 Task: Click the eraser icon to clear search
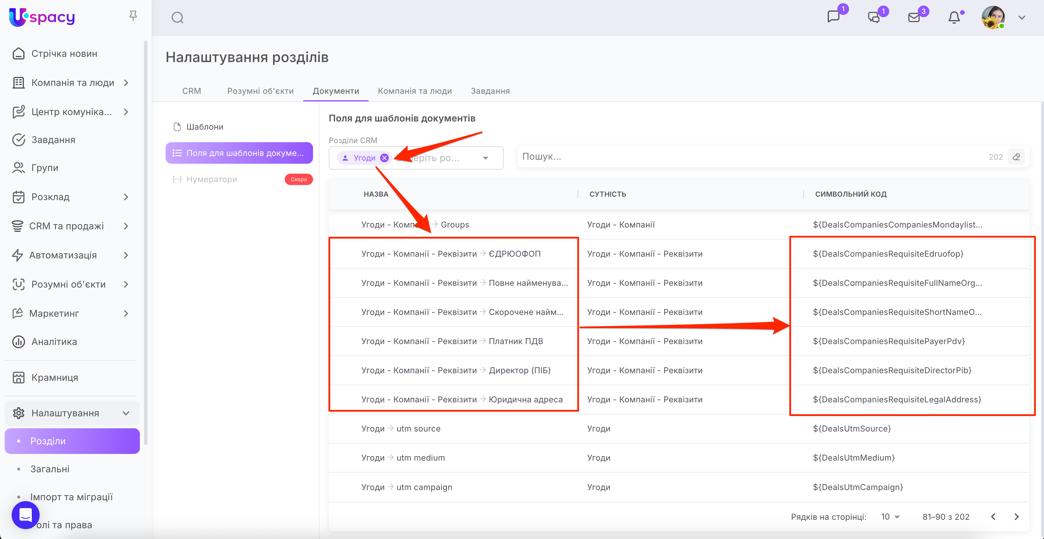[1016, 157]
